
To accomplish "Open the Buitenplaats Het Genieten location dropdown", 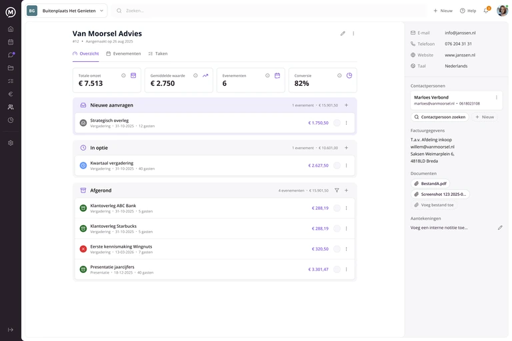I will [x=66, y=11].
